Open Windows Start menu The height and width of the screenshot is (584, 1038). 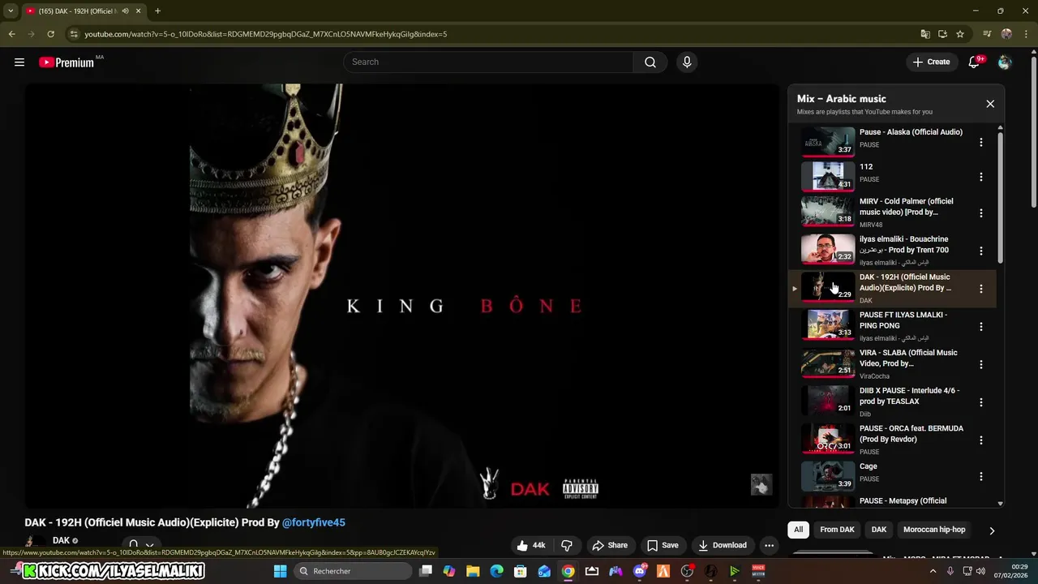280,571
